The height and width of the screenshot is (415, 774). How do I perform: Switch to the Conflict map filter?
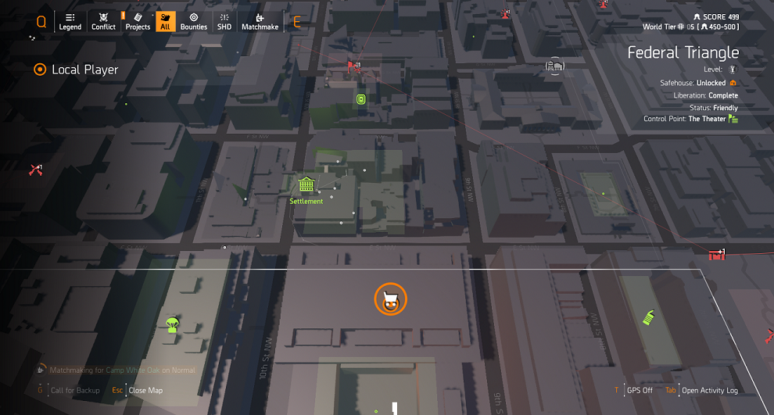[103, 22]
